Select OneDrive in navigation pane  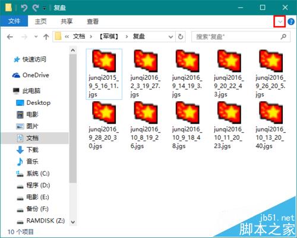click(x=36, y=75)
